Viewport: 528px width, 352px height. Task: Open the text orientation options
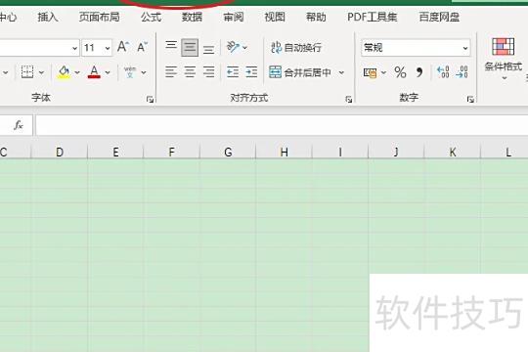[x=237, y=47]
